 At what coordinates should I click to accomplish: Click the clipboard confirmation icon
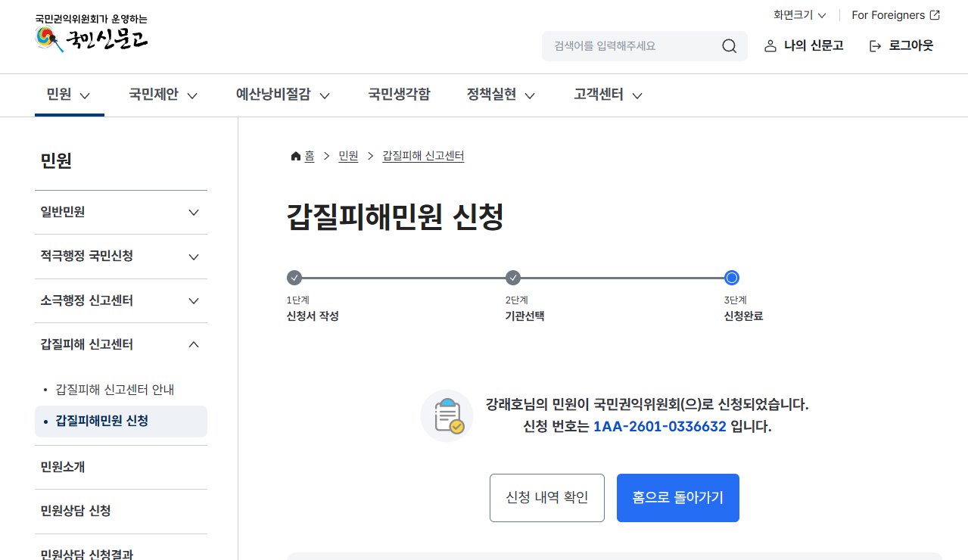[447, 415]
